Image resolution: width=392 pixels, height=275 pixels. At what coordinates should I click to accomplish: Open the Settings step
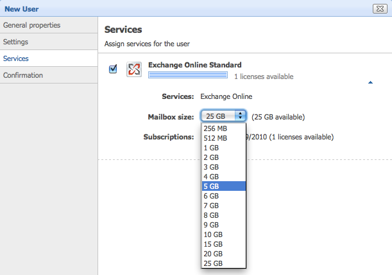click(49, 42)
